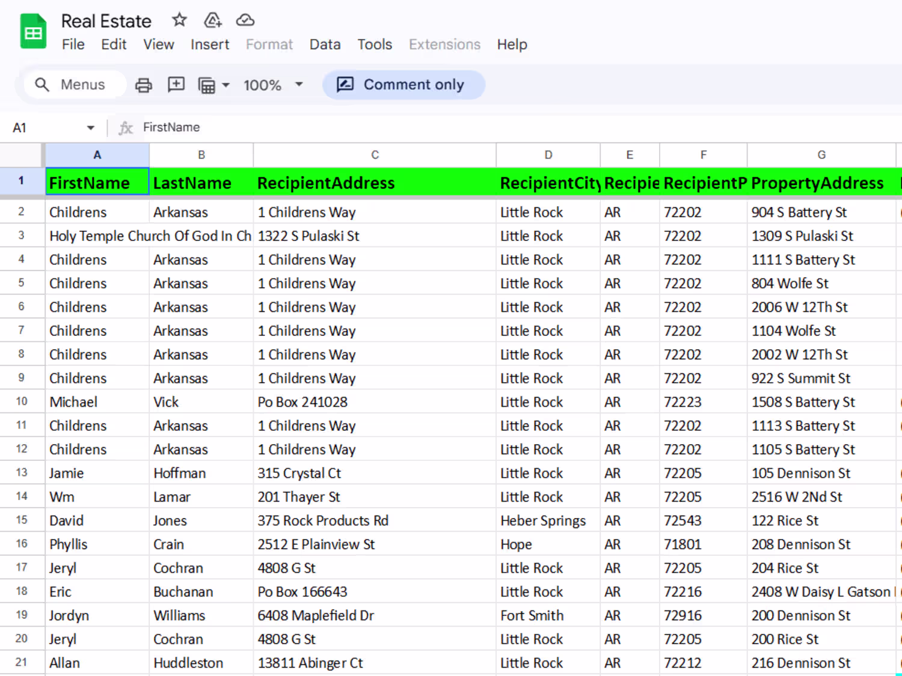Expand the Name box dropdown arrow
Screen dimensions: 902x676
click(90, 128)
